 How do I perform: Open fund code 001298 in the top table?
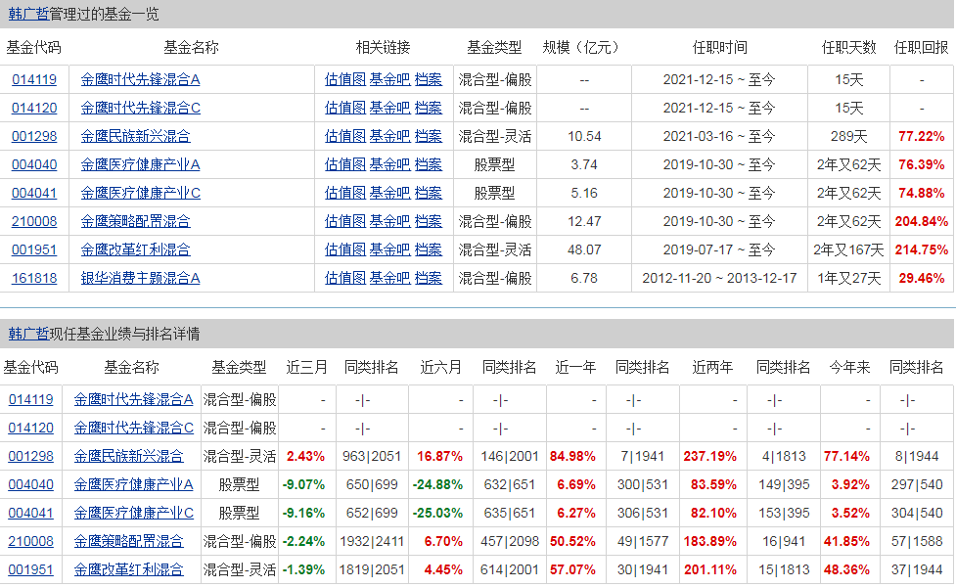(x=34, y=136)
